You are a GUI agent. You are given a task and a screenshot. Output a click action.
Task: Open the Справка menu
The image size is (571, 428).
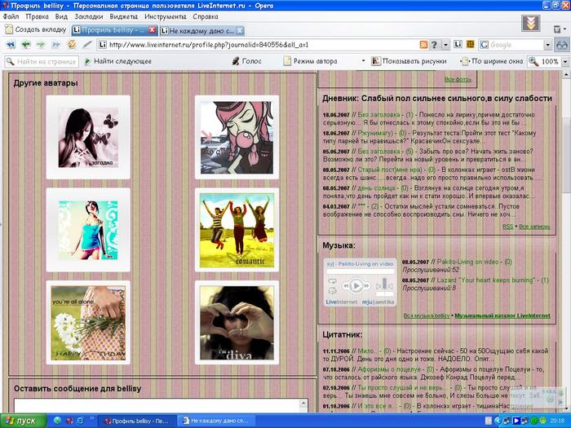[206, 16]
